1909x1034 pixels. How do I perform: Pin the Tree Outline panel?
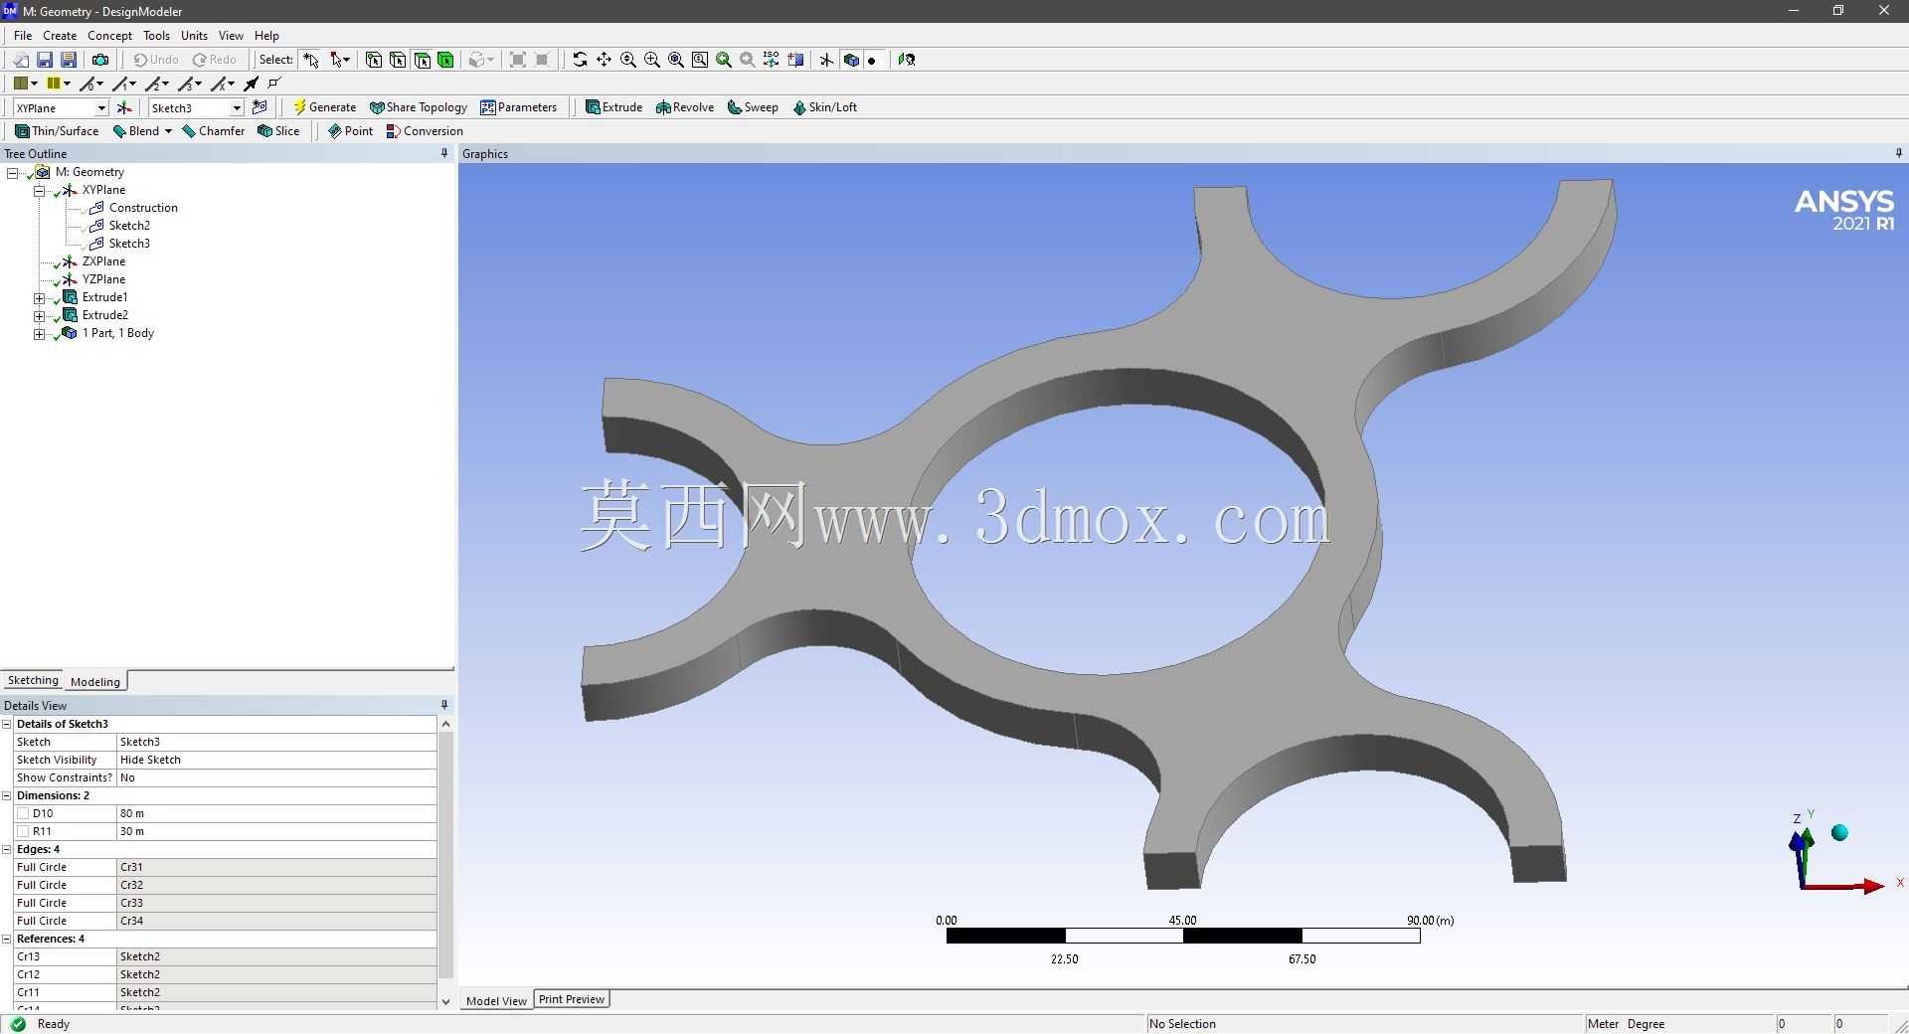(x=444, y=153)
